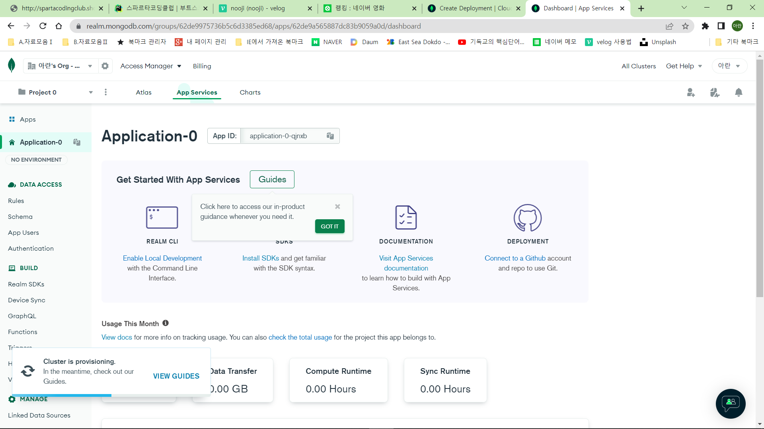This screenshot has width=764, height=429.
Task: Switch to the 스파르타코딩클럽 browser tab
Action: tap(161, 8)
